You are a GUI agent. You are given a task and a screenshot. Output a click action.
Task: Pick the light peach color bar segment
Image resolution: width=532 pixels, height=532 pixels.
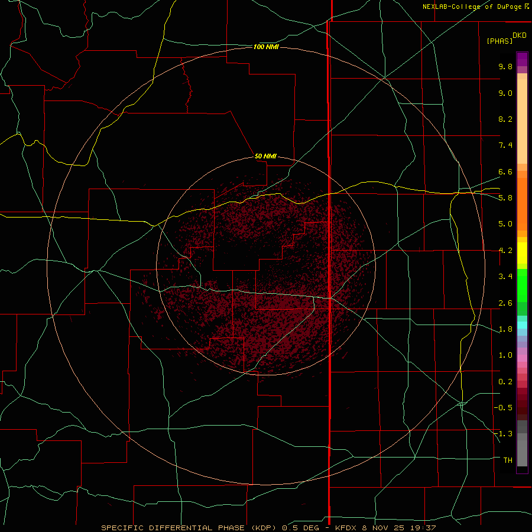(x=522, y=121)
